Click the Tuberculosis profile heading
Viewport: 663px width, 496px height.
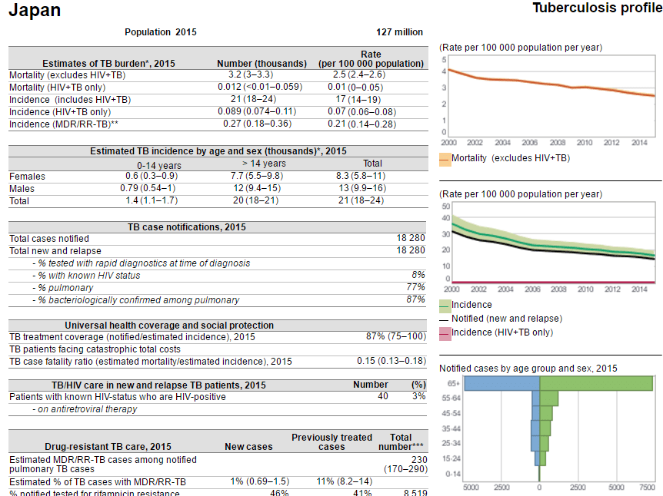[596, 8]
